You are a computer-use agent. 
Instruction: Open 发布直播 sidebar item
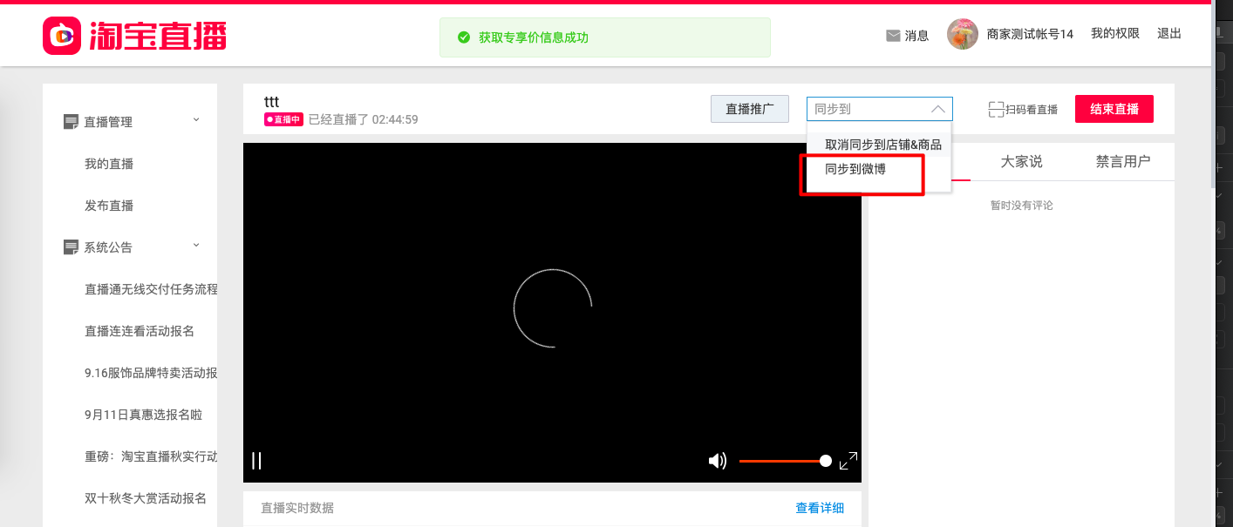[109, 206]
